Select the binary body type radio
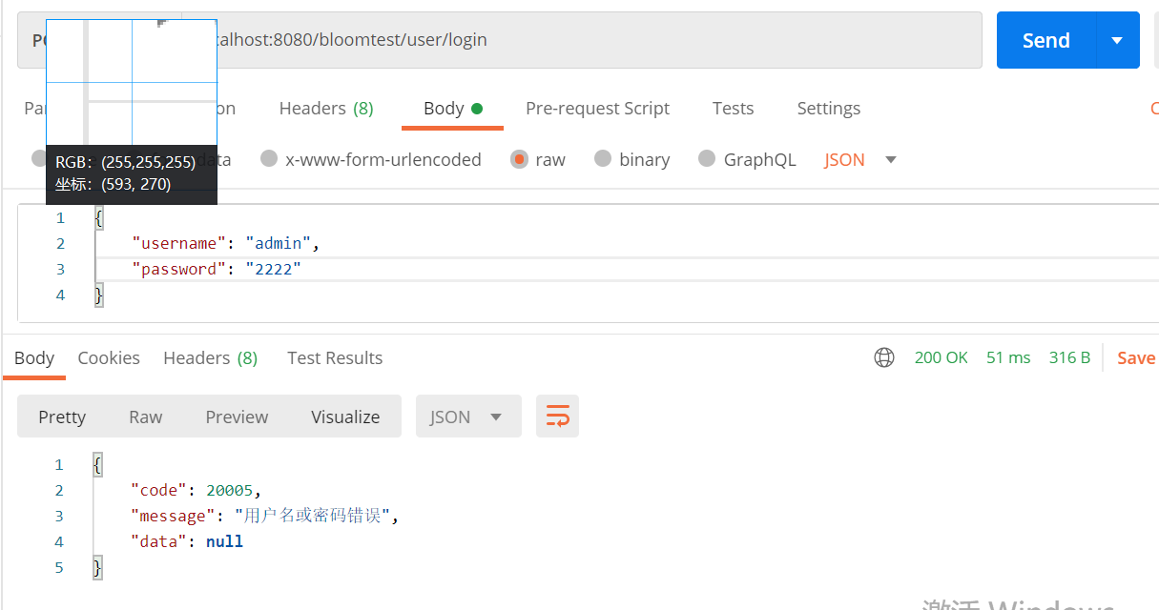1159x610 pixels. tap(603, 159)
